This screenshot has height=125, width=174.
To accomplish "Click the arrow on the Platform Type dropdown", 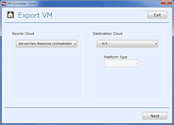I will pos(136,63).
